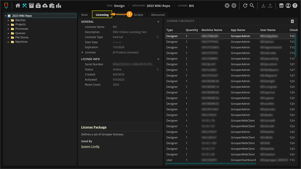Open search with the magnifier icon
Screen dimensions: 301x169
pos(252,6)
